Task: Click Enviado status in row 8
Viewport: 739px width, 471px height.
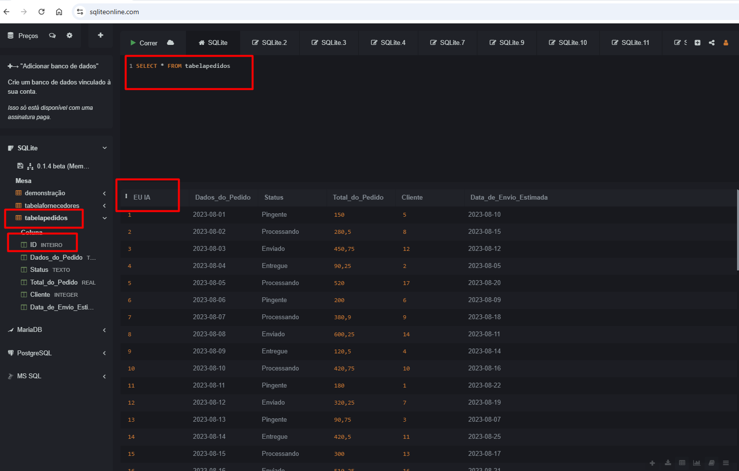Action: point(273,334)
